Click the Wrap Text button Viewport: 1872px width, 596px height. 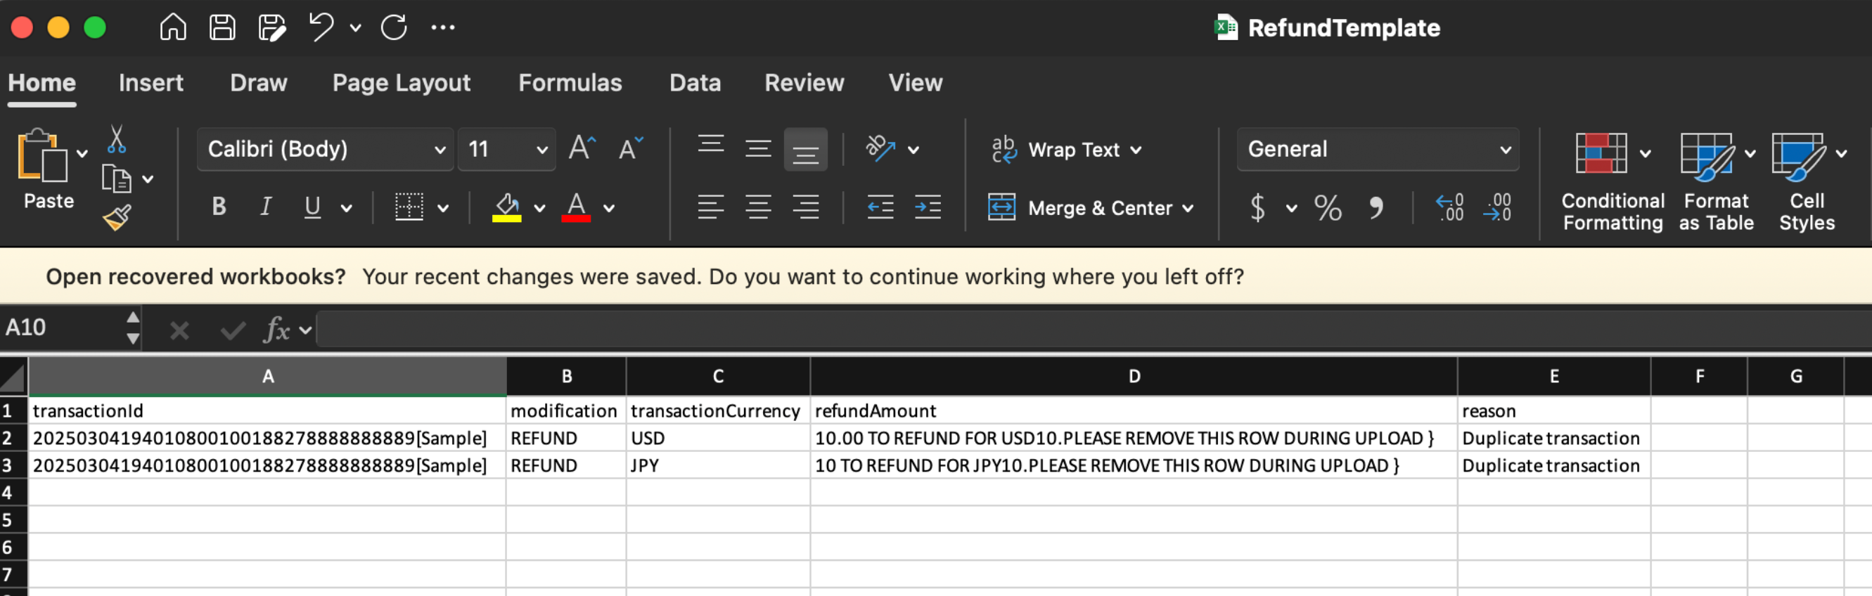point(1065,150)
